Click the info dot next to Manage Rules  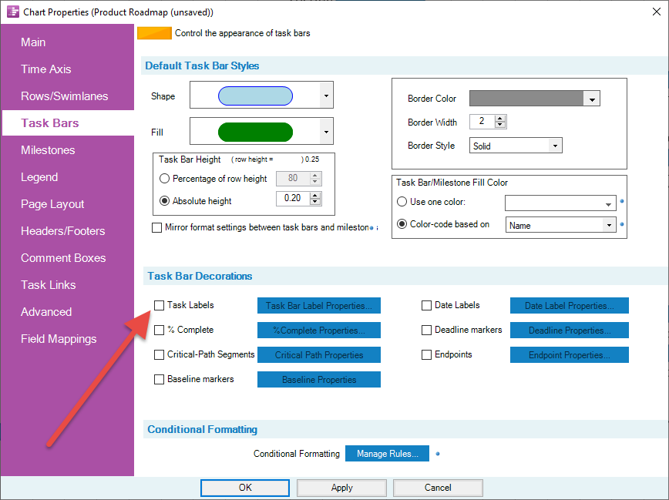(438, 454)
